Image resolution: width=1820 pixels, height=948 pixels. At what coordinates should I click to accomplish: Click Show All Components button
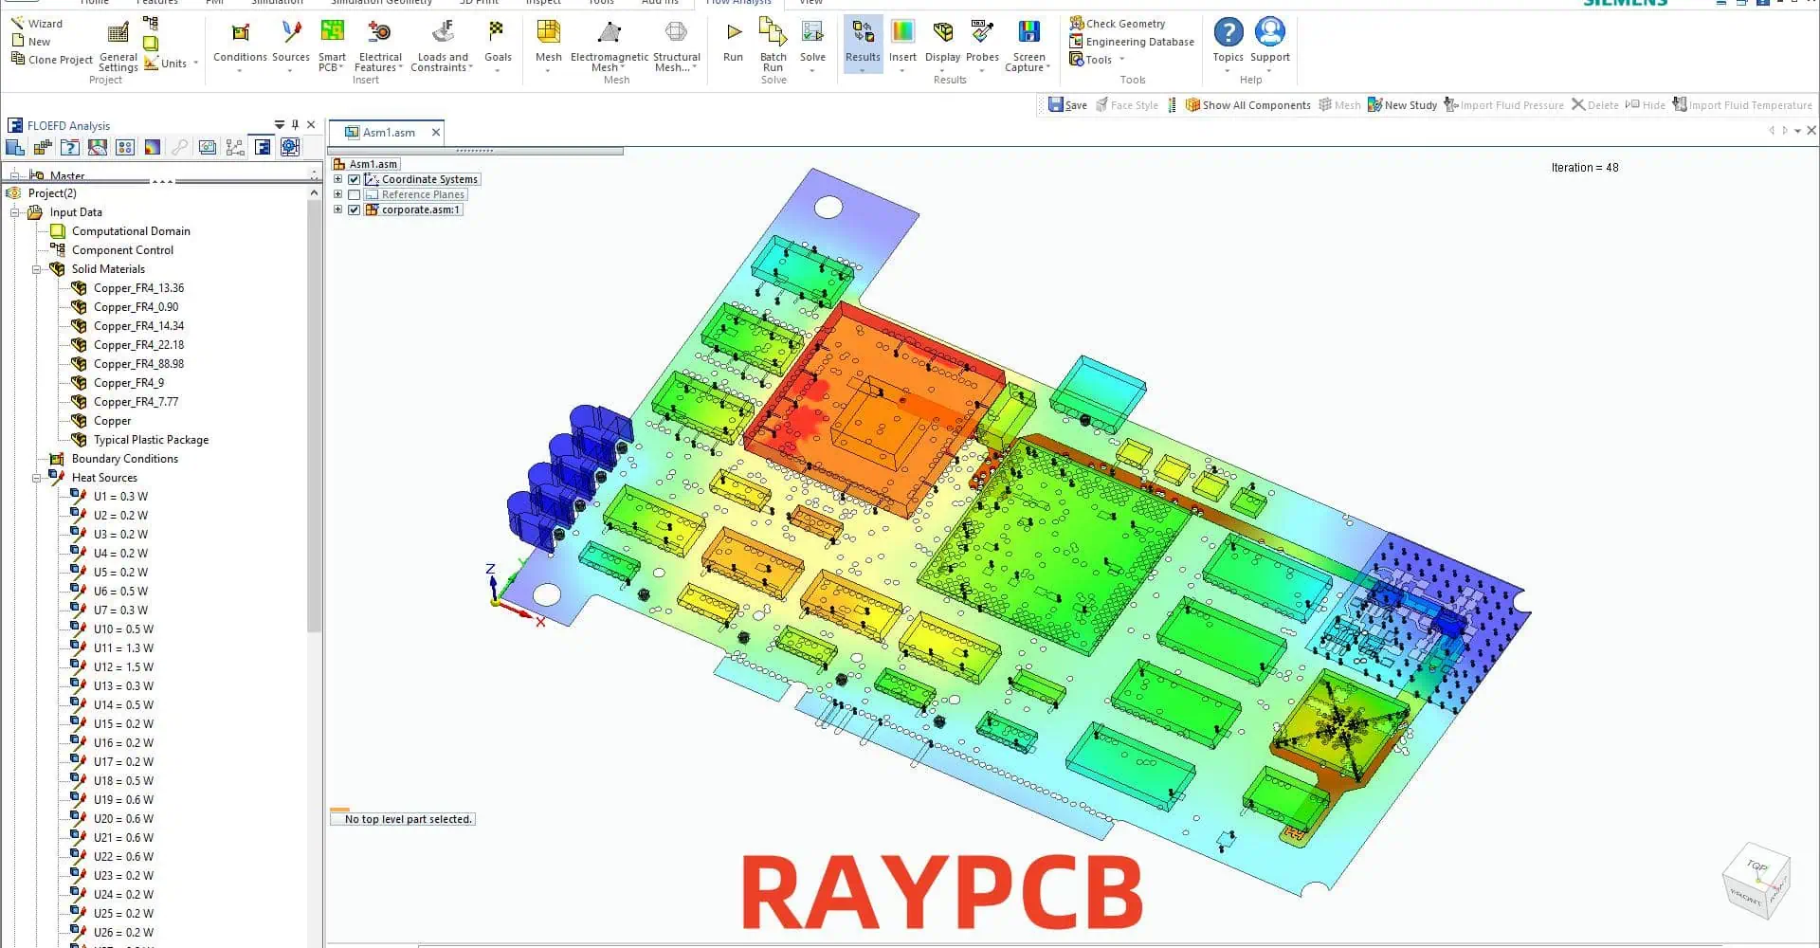pyautogui.click(x=1247, y=105)
